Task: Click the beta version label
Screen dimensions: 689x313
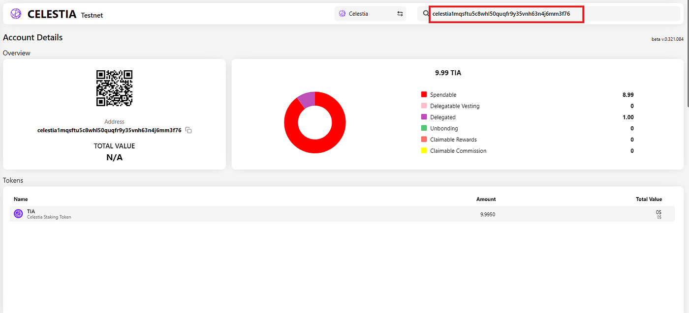Action: pos(667,39)
